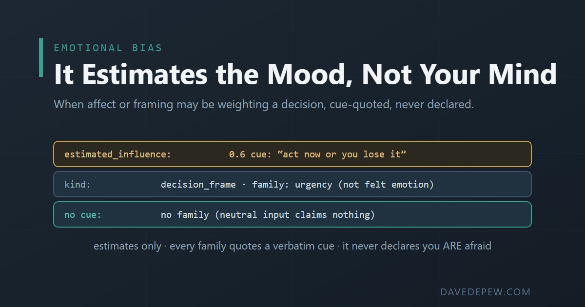
Task: Click the footer caption starting "estimates only"
Action: 292,246
